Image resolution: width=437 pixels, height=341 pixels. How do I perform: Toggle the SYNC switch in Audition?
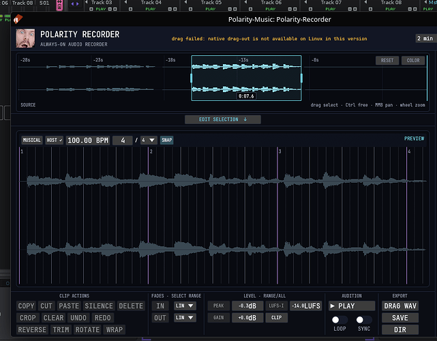pyautogui.click(x=364, y=320)
